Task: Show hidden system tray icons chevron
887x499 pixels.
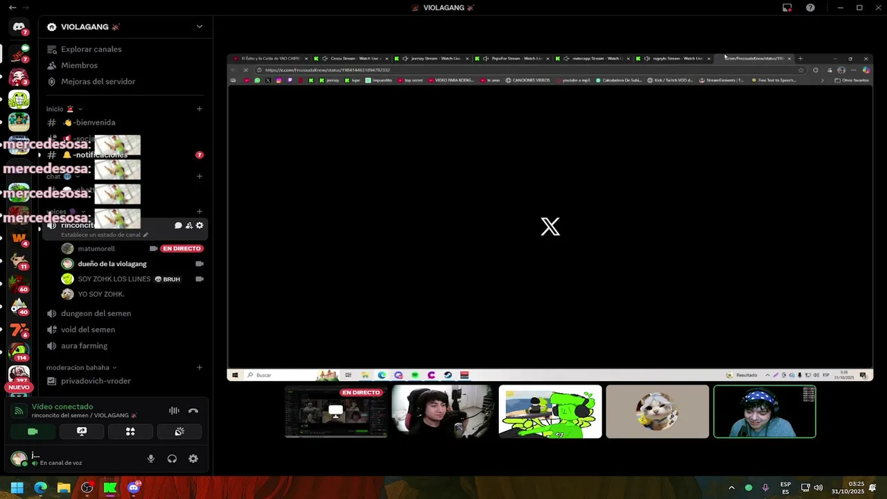Action: click(731, 488)
